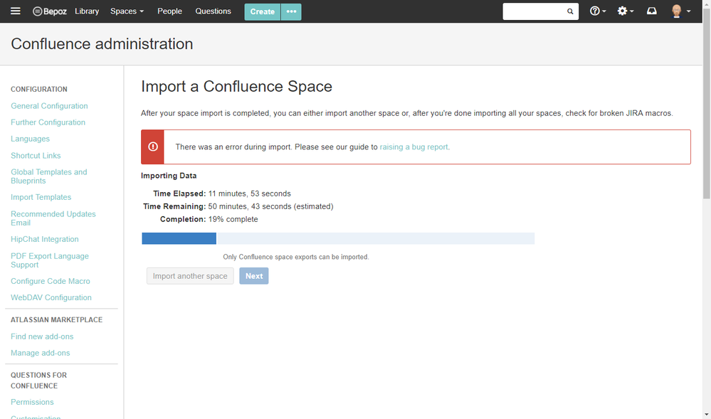Viewport: 711px width, 419px height.
Task: Click the Import another space button
Action: [x=190, y=276]
